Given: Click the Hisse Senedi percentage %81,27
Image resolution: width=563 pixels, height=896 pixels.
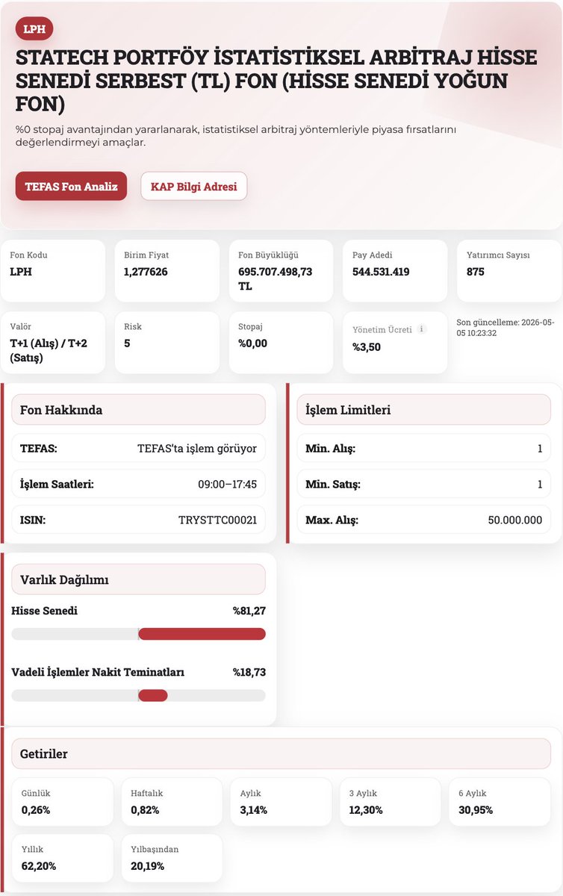Looking at the screenshot, I should click(x=249, y=611).
